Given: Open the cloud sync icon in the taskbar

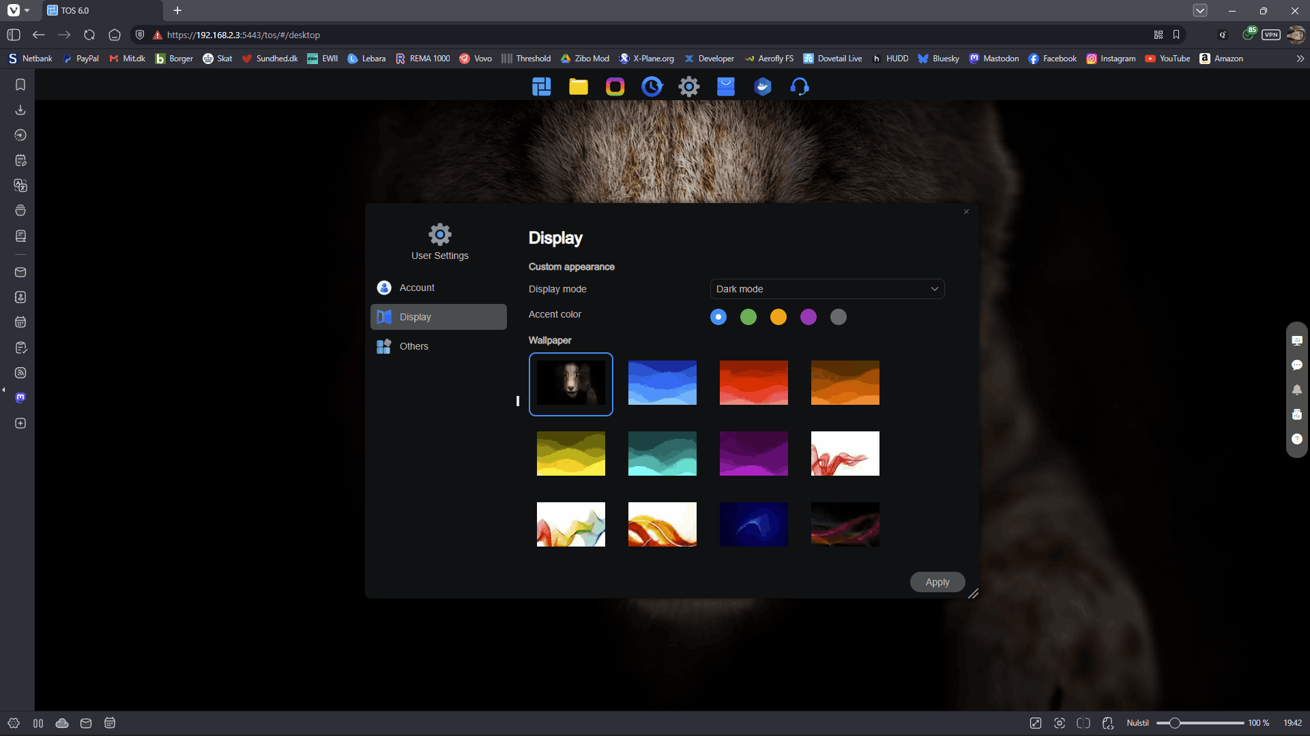Looking at the screenshot, I should (61, 723).
